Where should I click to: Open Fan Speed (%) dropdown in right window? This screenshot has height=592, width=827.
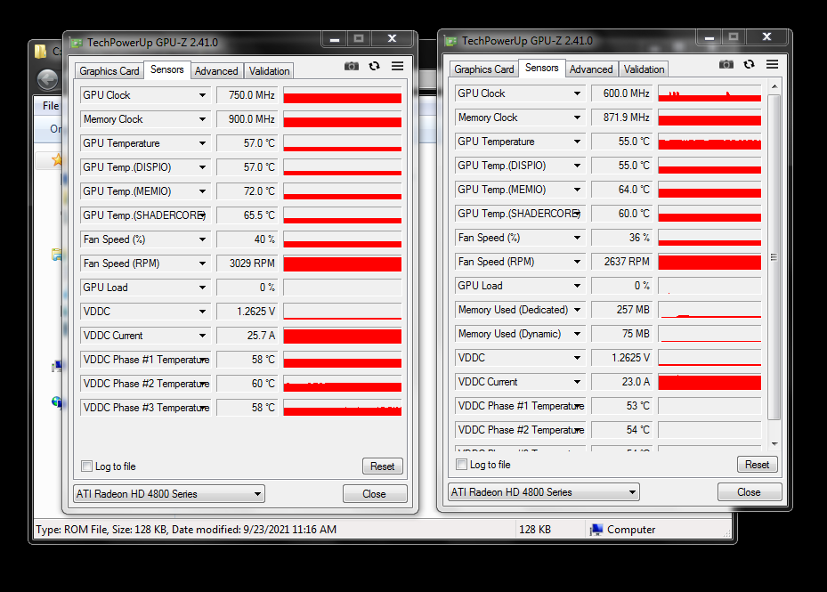pyautogui.click(x=577, y=238)
